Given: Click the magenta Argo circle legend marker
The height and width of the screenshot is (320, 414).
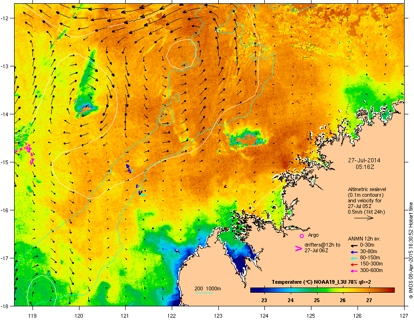Looking at the screenshot, I should click(302, 236).
